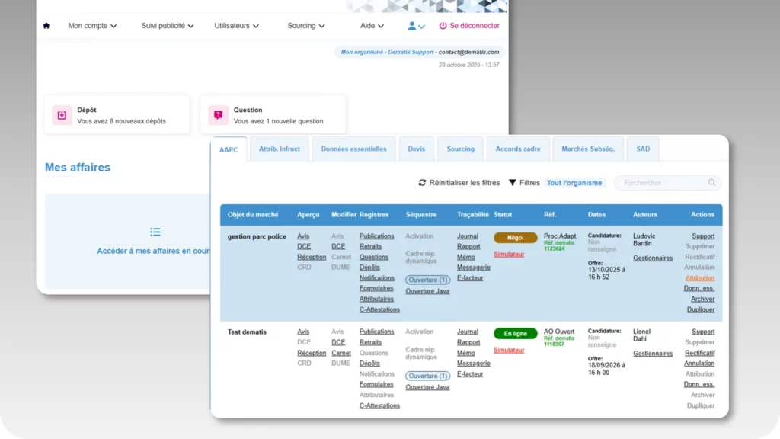This screenshot has height=439, width=780.
Task: Select the Accords cadre tab
Action: point(518,149)
